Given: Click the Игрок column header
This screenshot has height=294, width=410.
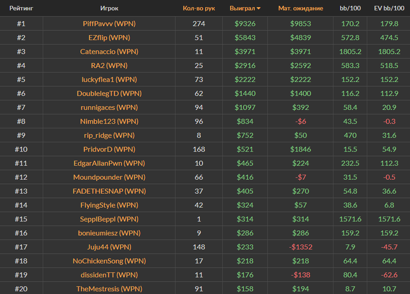Looking at the screenshot, I should [109, 8].
